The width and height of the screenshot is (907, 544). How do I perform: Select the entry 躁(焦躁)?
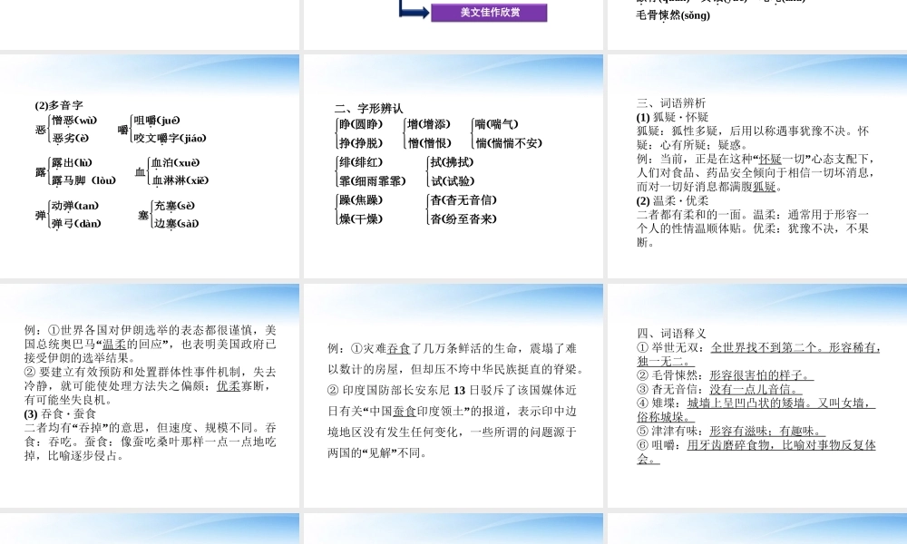(361, 200)
